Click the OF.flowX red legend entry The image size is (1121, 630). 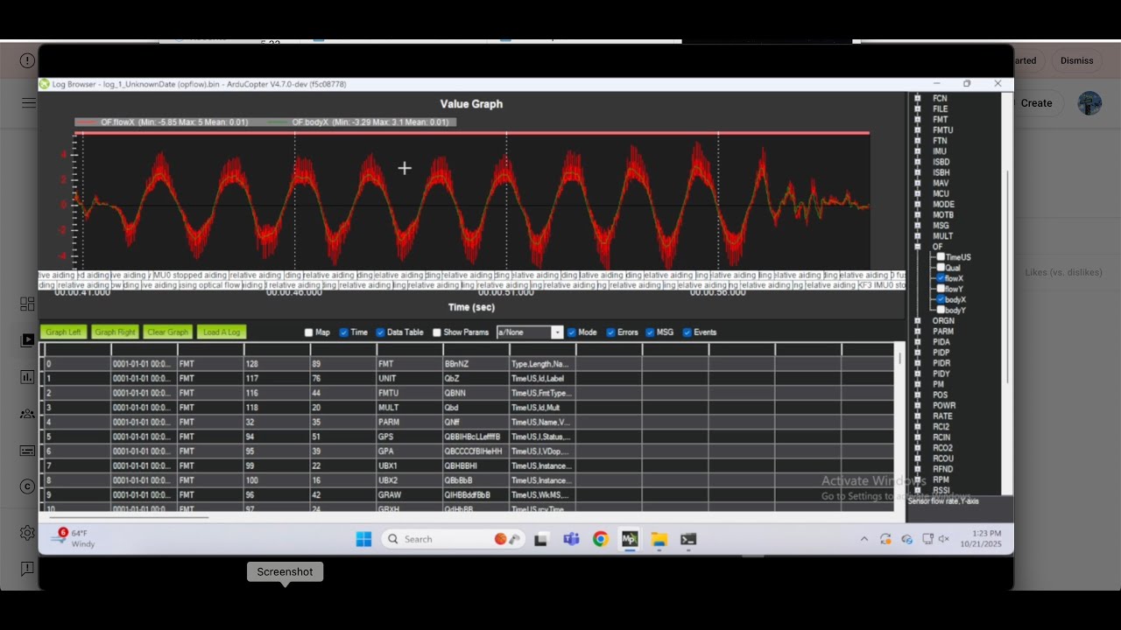162,122
